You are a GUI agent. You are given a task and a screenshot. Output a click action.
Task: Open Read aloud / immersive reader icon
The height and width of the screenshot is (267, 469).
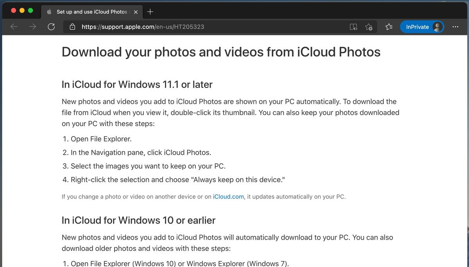click(x=353, y=27)
